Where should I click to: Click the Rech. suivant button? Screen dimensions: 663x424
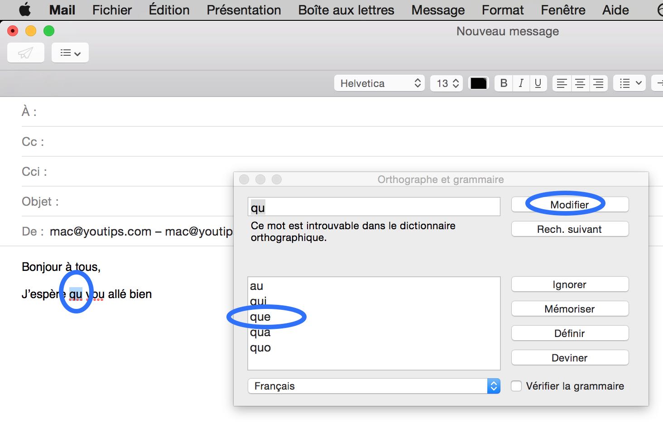570,229
